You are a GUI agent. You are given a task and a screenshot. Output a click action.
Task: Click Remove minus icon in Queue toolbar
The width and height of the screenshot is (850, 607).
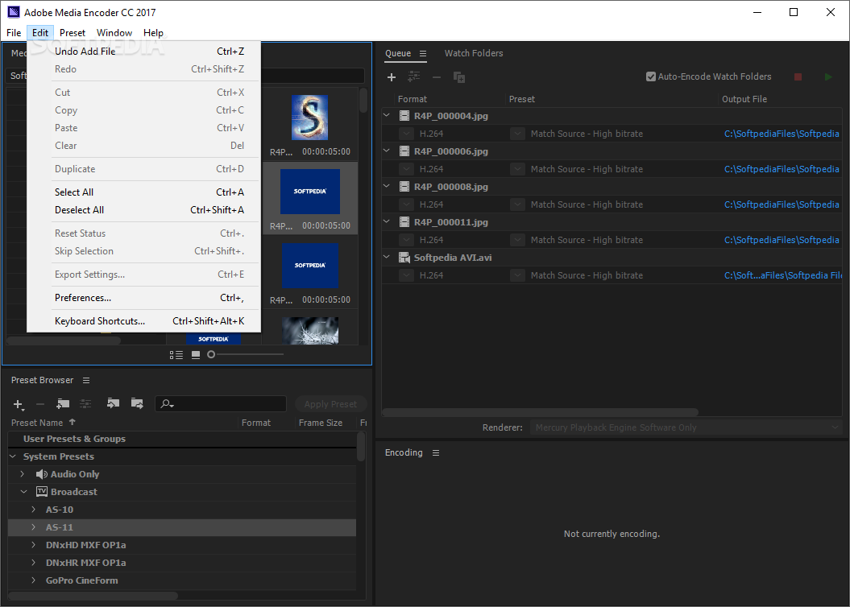437,77
